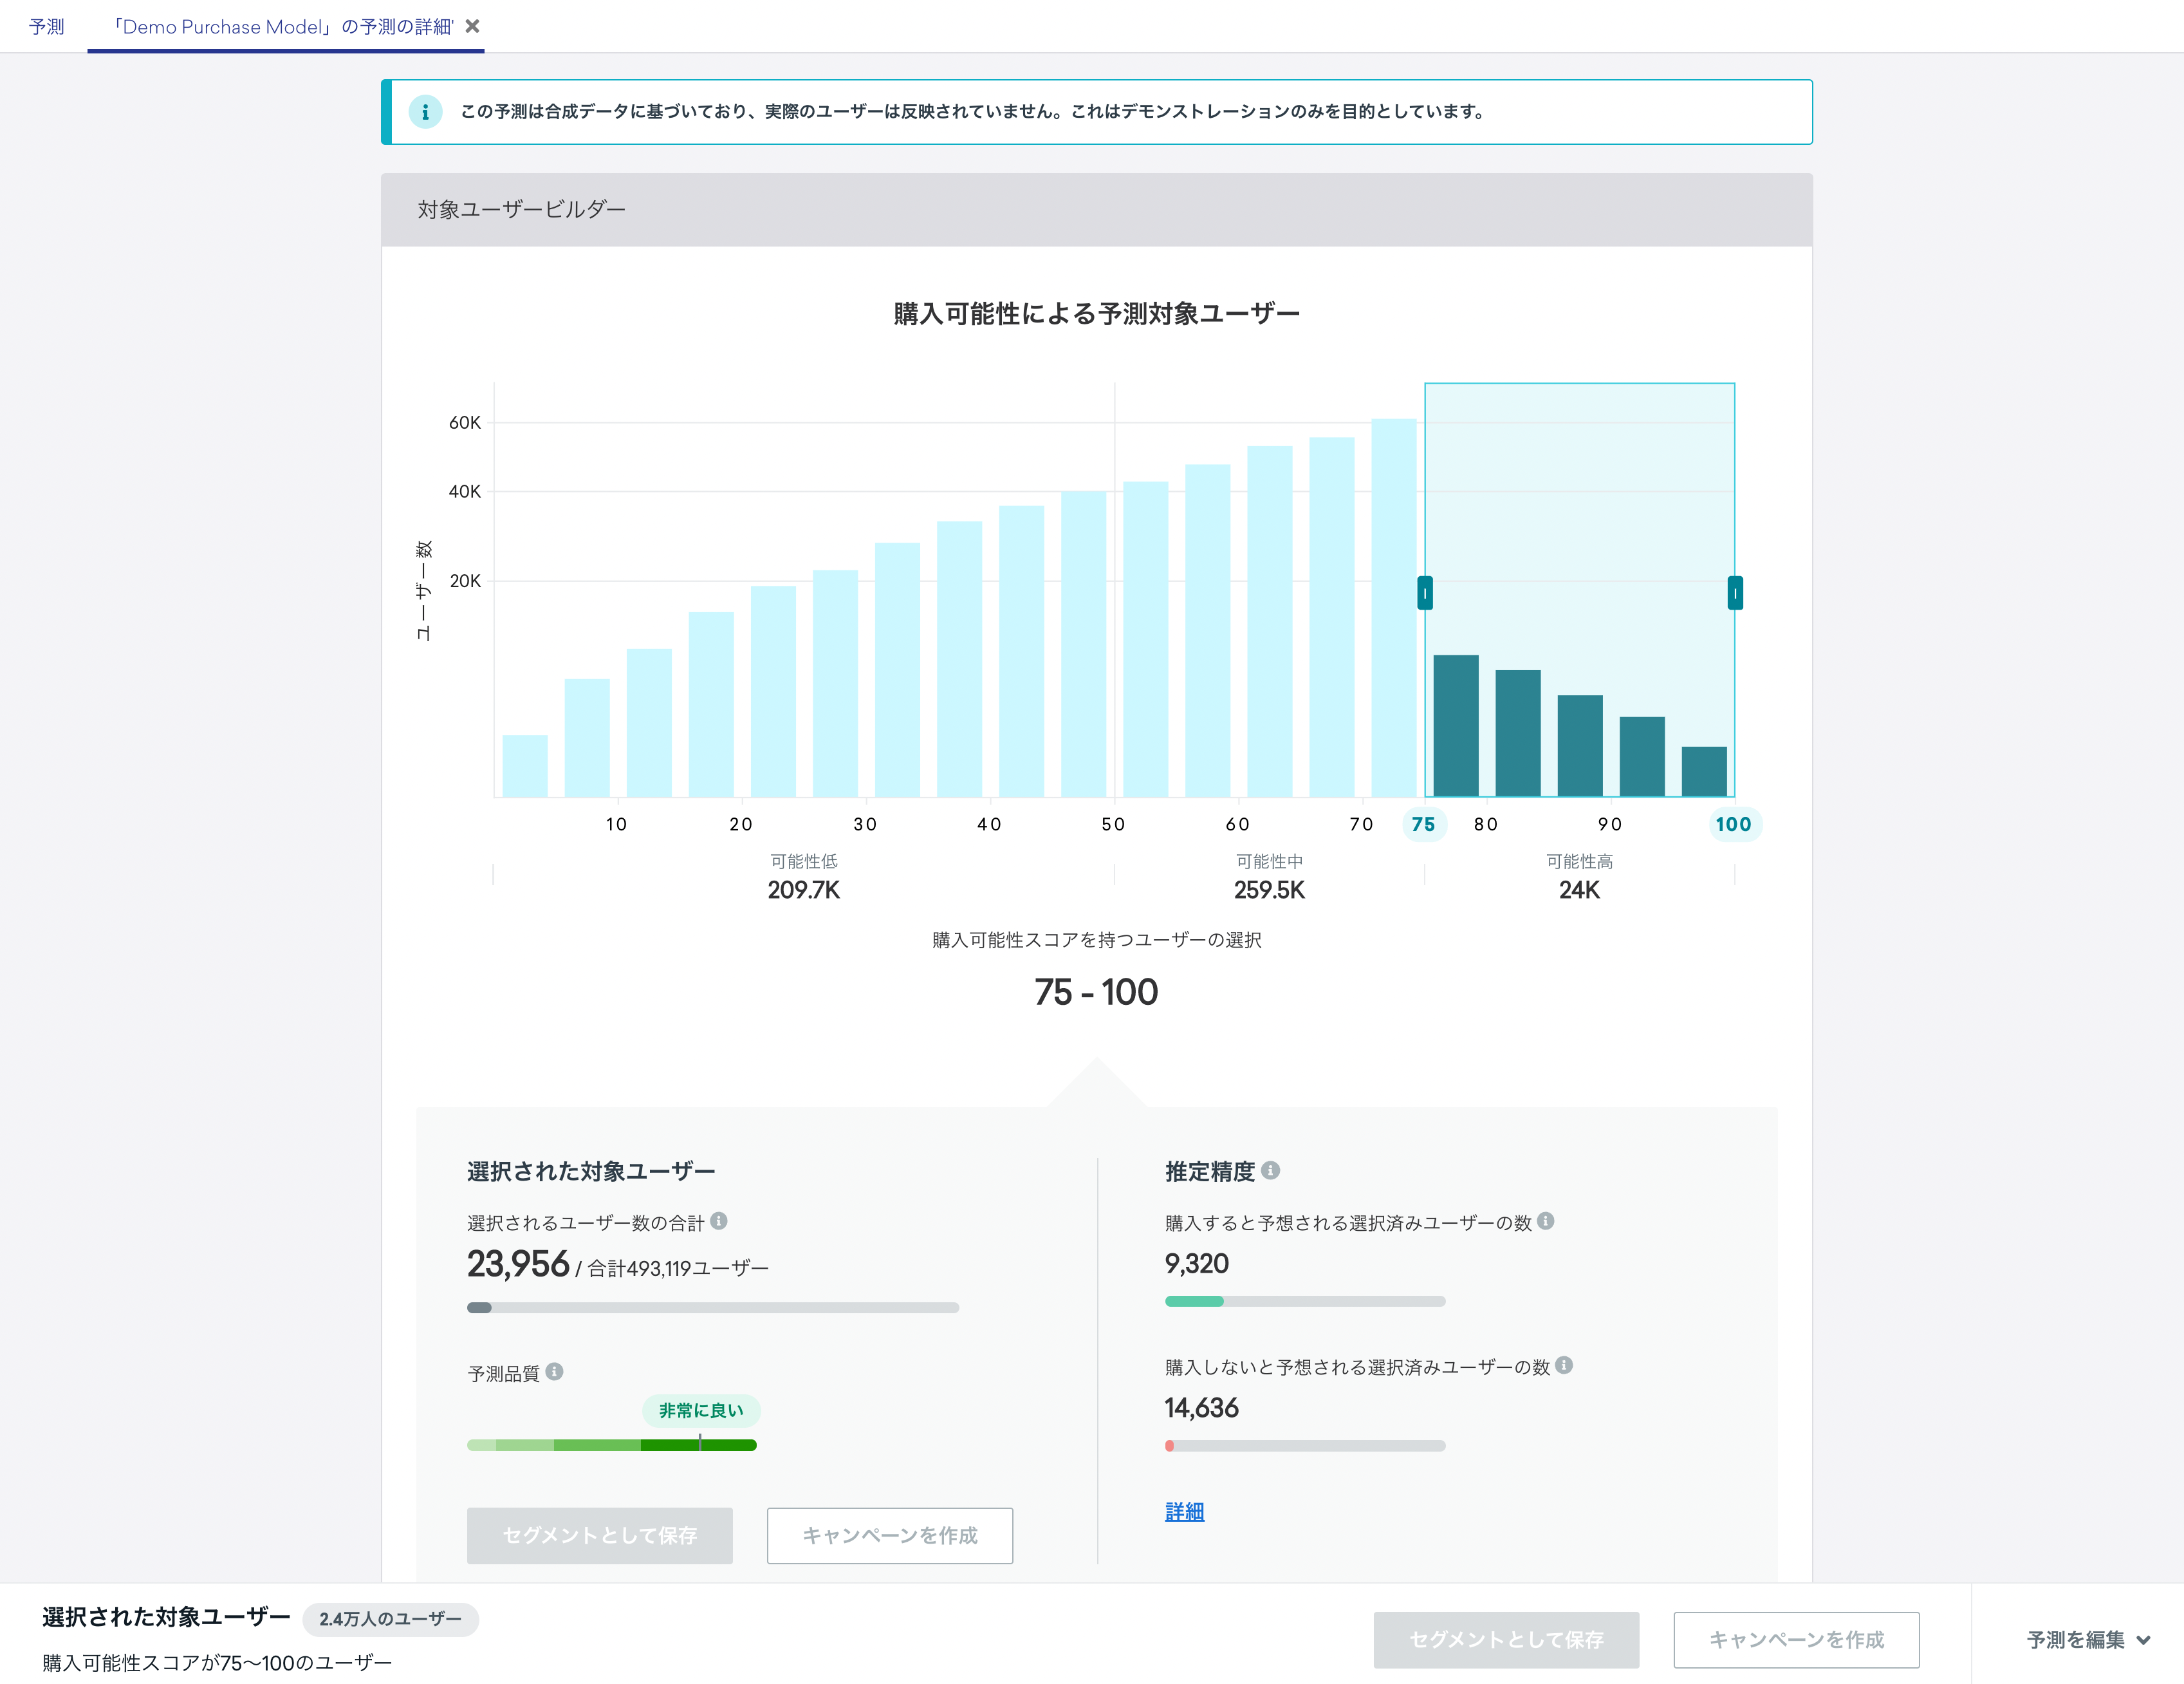Close the Demo Purchase Model tab

click(473, 26)
